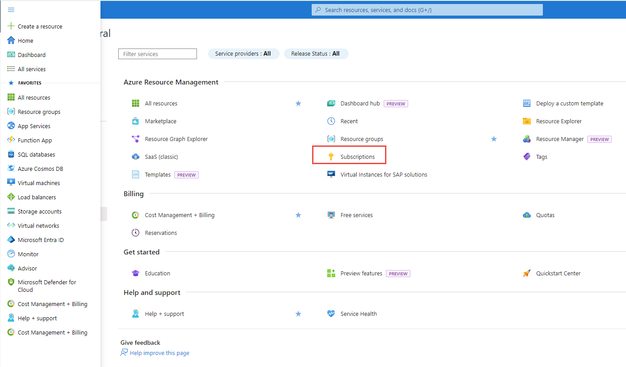Image resolution: width=626 pixels, height=367 pixels.
Task: Toggle favorite star for Resource groups service
Action: pos(494,139)
